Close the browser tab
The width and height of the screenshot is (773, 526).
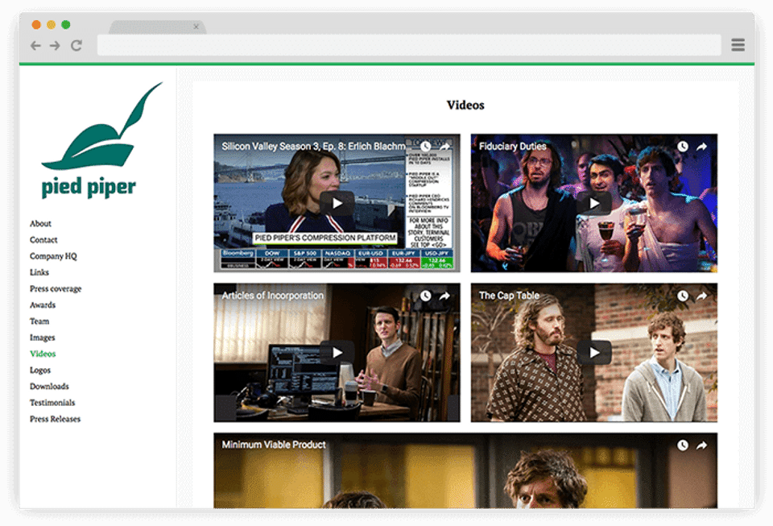196,27
